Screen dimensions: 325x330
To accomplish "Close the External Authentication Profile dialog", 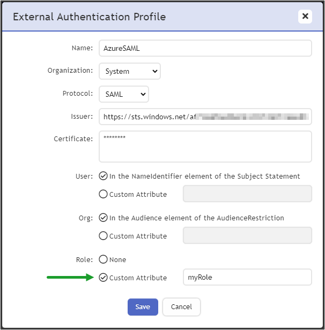I will click(305, 17).
